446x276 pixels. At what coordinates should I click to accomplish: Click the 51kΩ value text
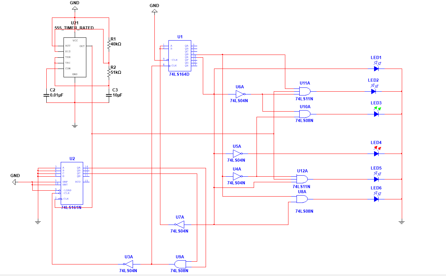tap(116, 72)
